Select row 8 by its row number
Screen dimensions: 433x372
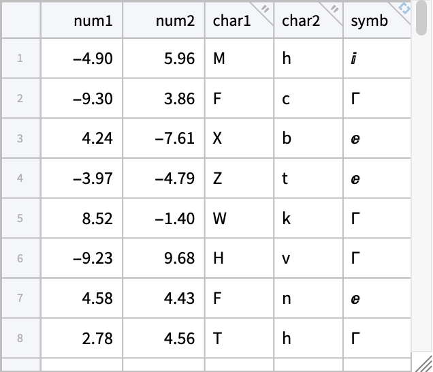(20, 338)
